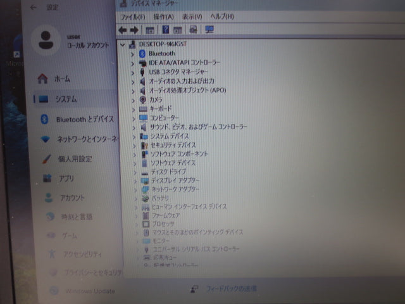Expand the サウンド、ビデオ、およびゲーム コントローラー chevron
Image resolution: width=405 pixels, height=304 pixels.
tap(134, 128)
